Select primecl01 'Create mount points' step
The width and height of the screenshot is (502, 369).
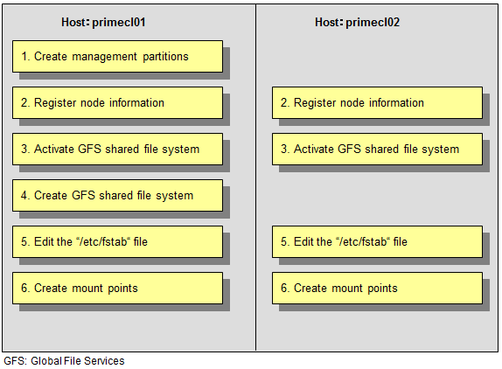point(117,288)
